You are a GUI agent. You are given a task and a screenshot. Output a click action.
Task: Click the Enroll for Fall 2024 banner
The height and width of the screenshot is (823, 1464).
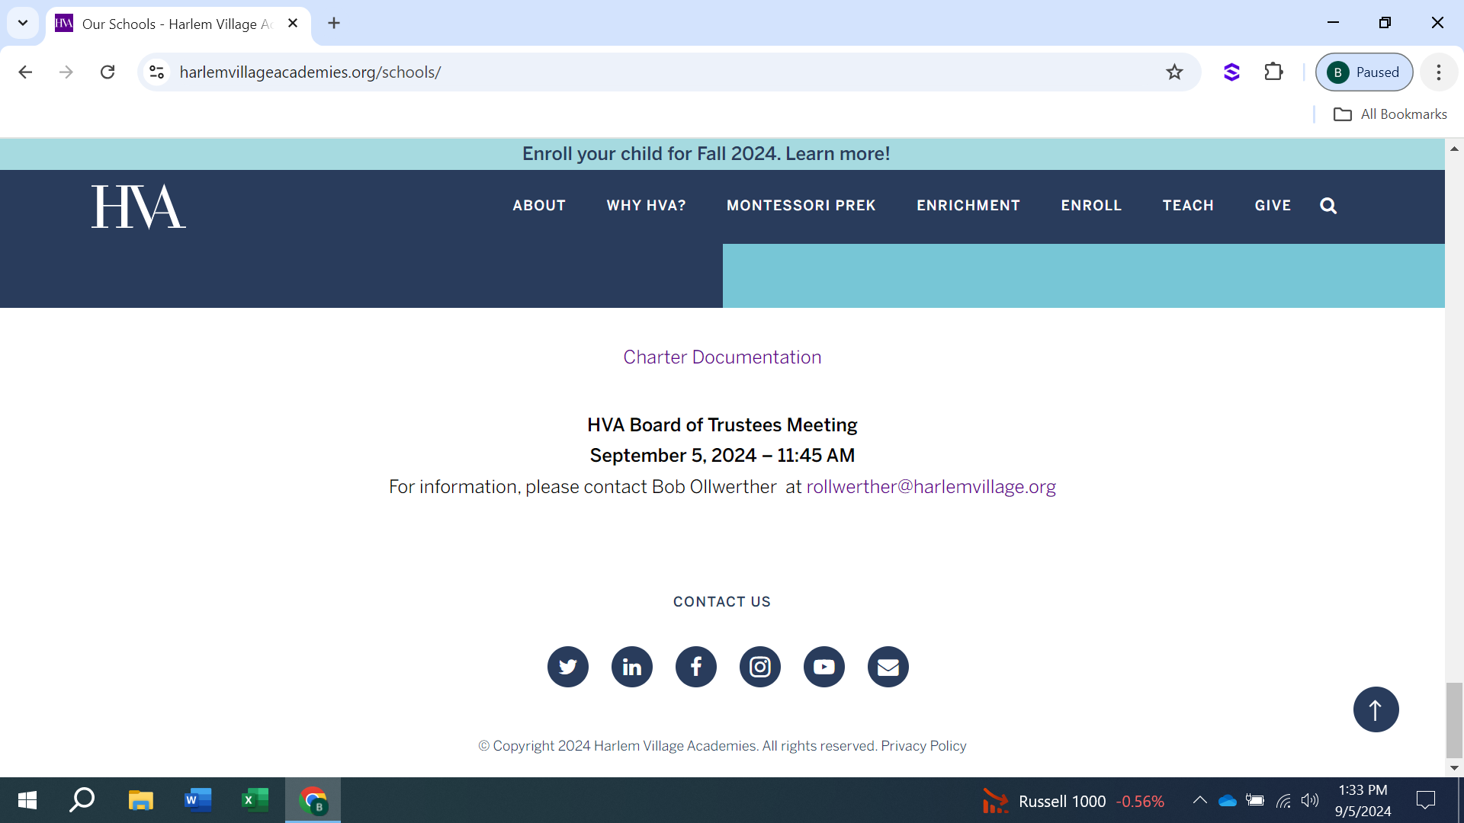[706, 154]
